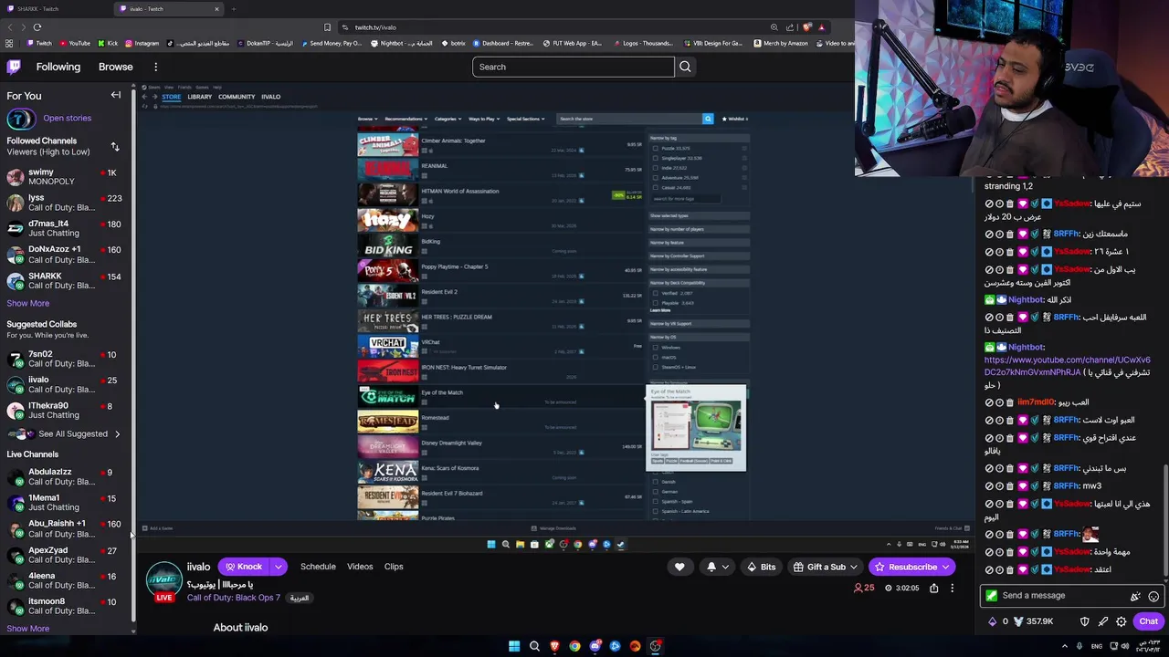Open the YouTube channel link in chat
This screenshot has height=657, width=1169.
pyautogui.click(x=1067, y=366)
